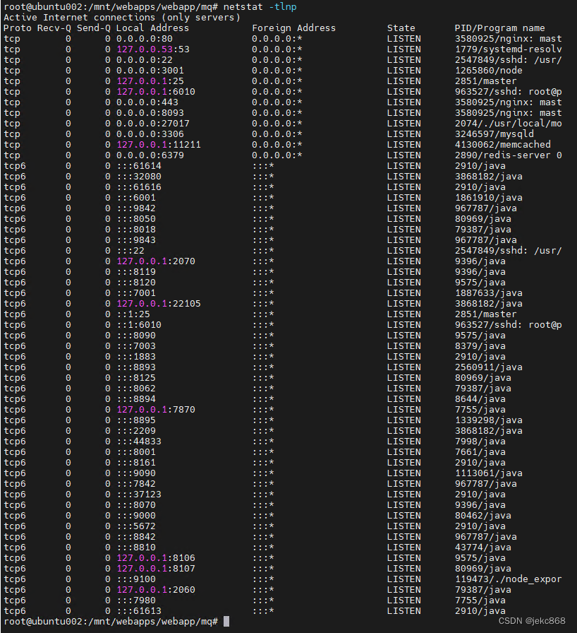Click the program name 1887633/java

click(x=489, y=293)
